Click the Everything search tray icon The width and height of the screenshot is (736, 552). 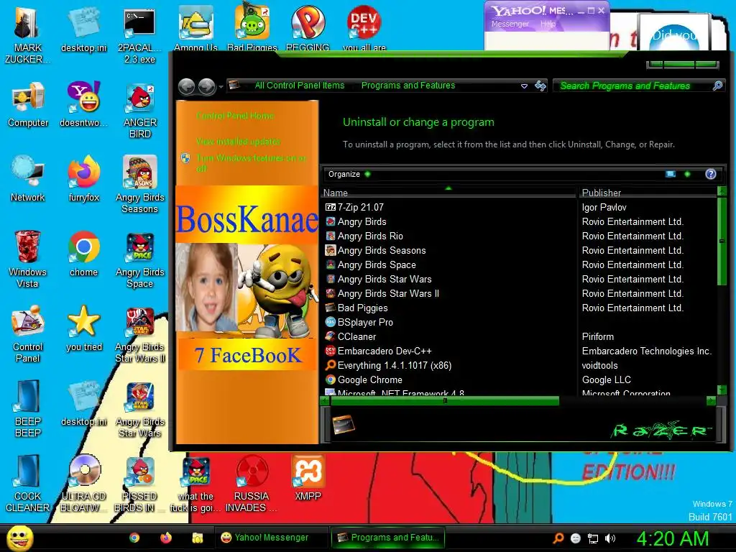pyautogui.click(x=558, y=538)
